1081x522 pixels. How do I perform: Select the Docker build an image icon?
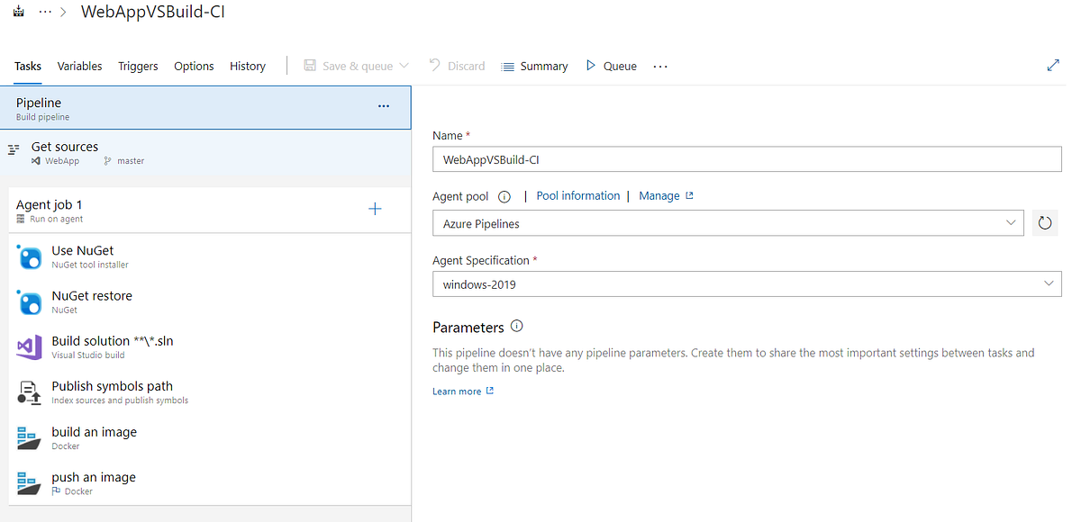click(30, 437)
